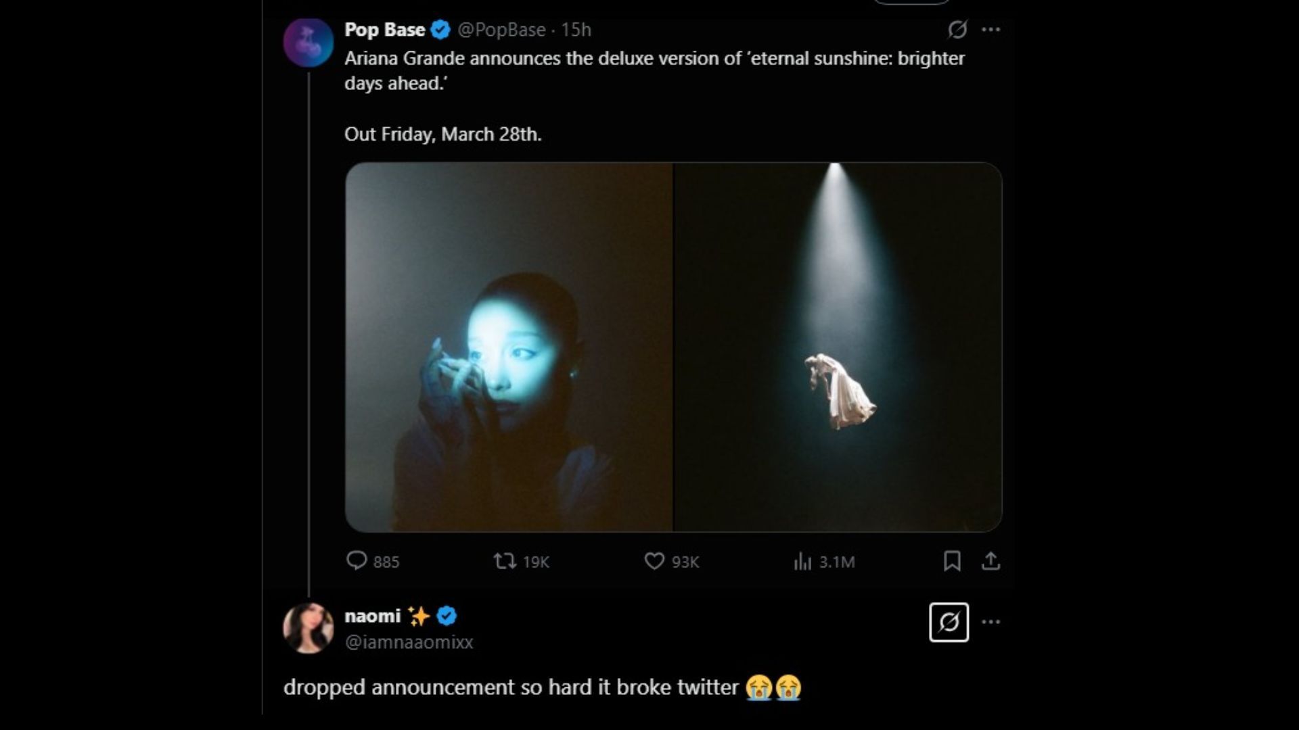Open Pop Base profile avatar
The width and height of the screenshot is (1299, 730).
(x=309, y=43)
